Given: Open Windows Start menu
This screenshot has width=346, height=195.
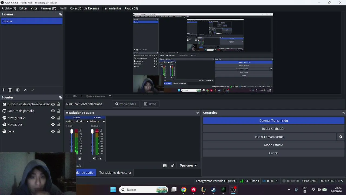Looking at the screenshot, I should 113,190.
